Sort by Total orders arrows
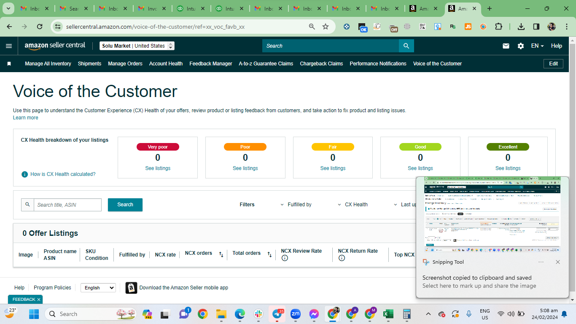This screenshot has width=576, height=324. pos(269,254)
